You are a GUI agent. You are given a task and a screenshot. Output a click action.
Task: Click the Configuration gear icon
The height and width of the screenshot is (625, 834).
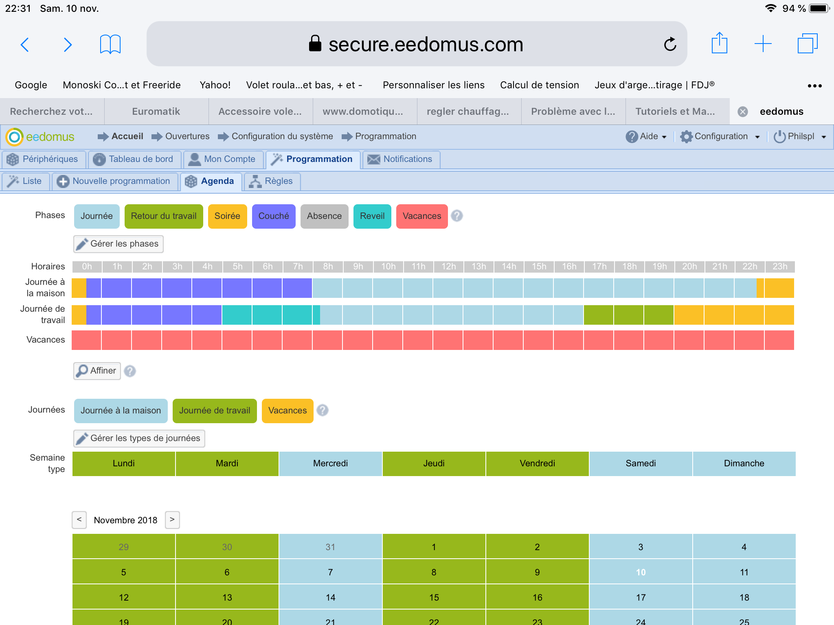coord(686,137)
